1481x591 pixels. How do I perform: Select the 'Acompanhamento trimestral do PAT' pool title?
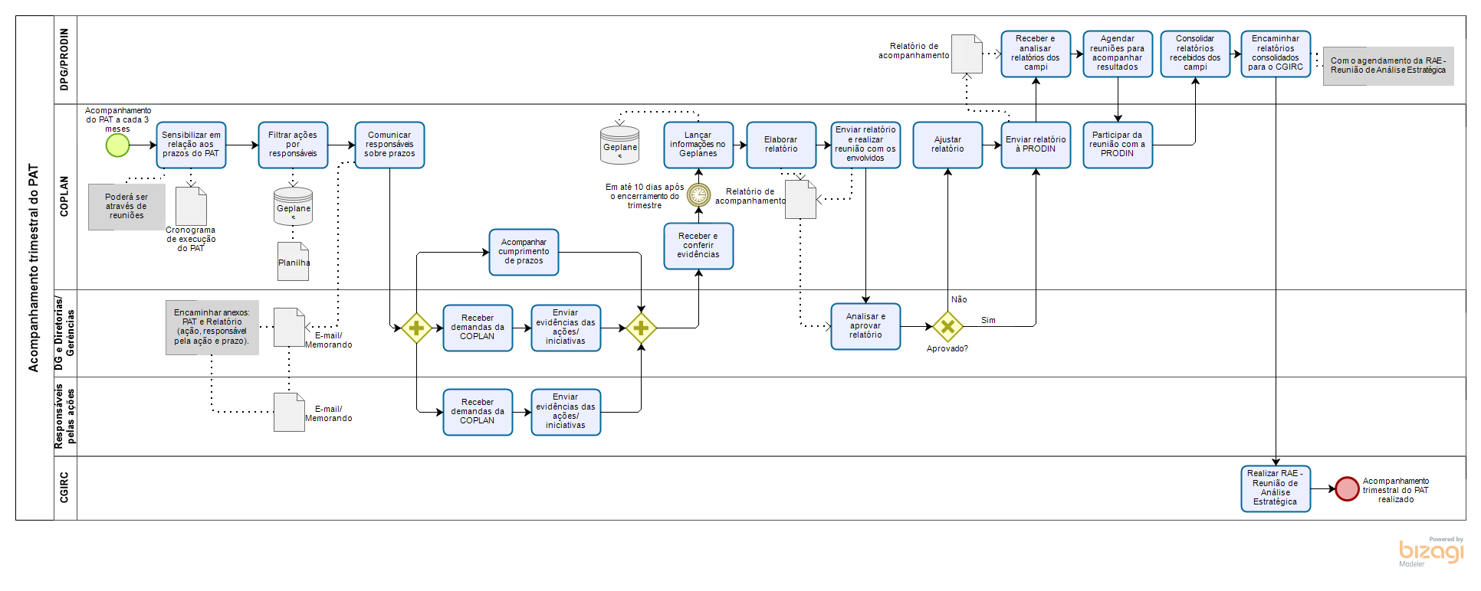34,268
